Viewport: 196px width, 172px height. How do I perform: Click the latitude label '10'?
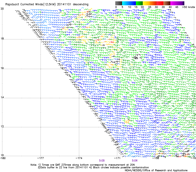point(2,155)
